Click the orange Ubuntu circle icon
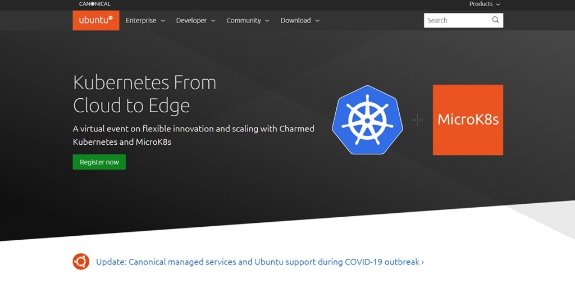The width and height of the screenshot is (575, 302). pyautogui.click(x=81, y=262)
